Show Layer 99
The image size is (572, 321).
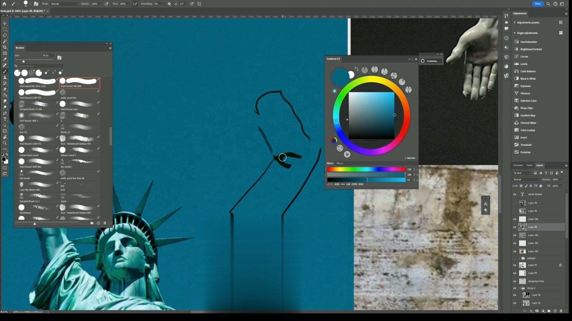coord(515,211)
